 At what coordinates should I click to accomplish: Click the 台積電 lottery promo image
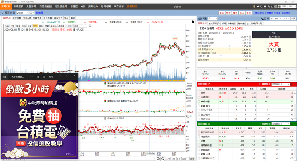40,119
